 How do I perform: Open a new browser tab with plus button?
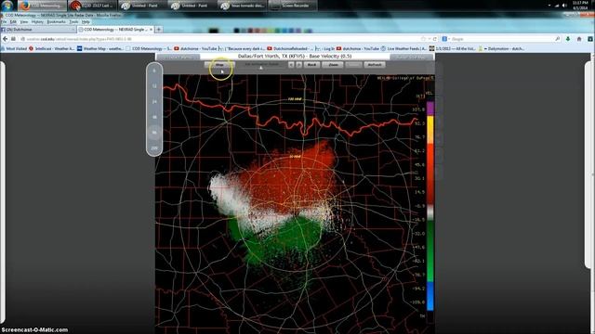pyautogui.click(x=159, y=29)
